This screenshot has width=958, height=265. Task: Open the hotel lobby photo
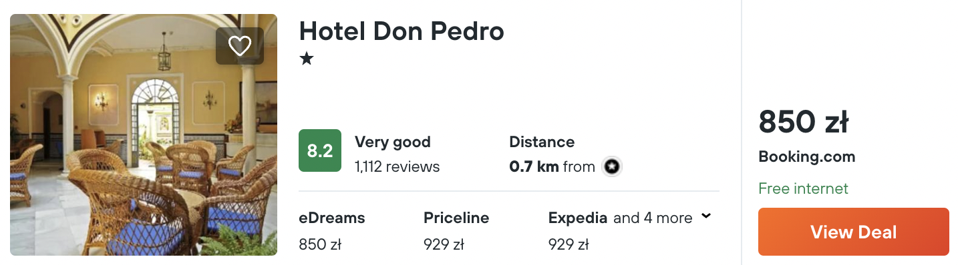coord(144,134)
